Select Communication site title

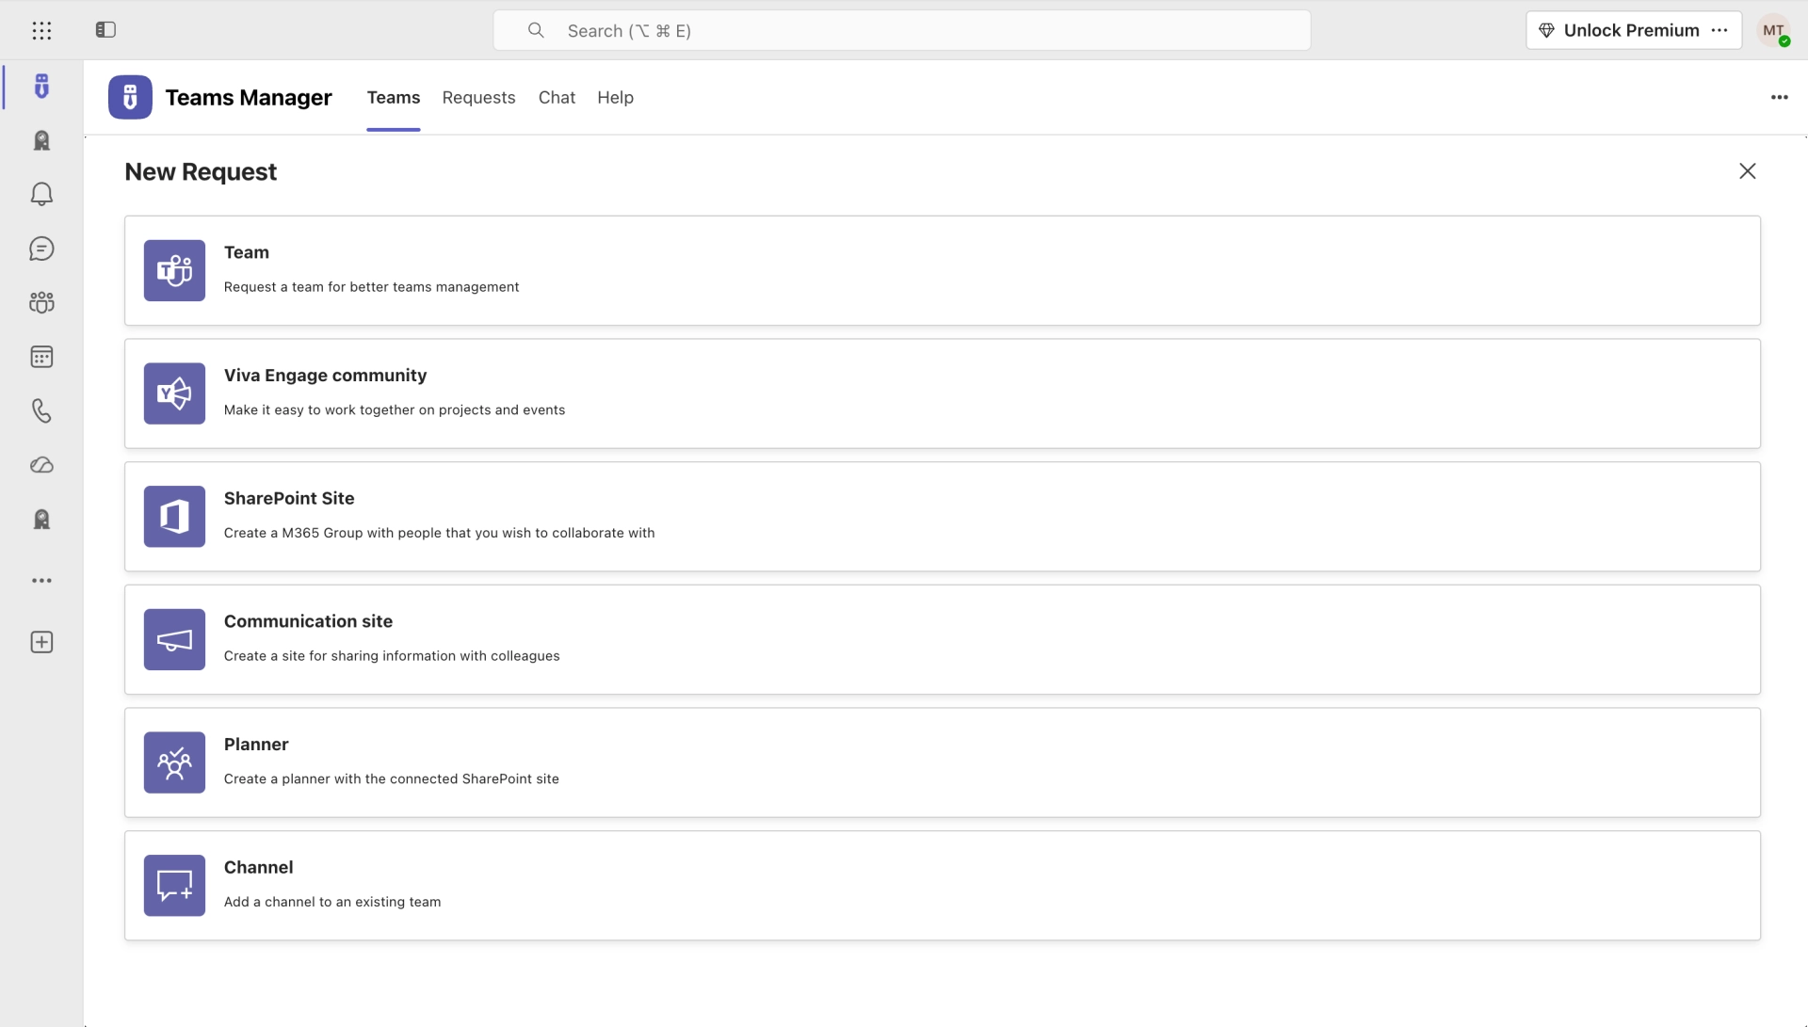click(x=308, y=621)
